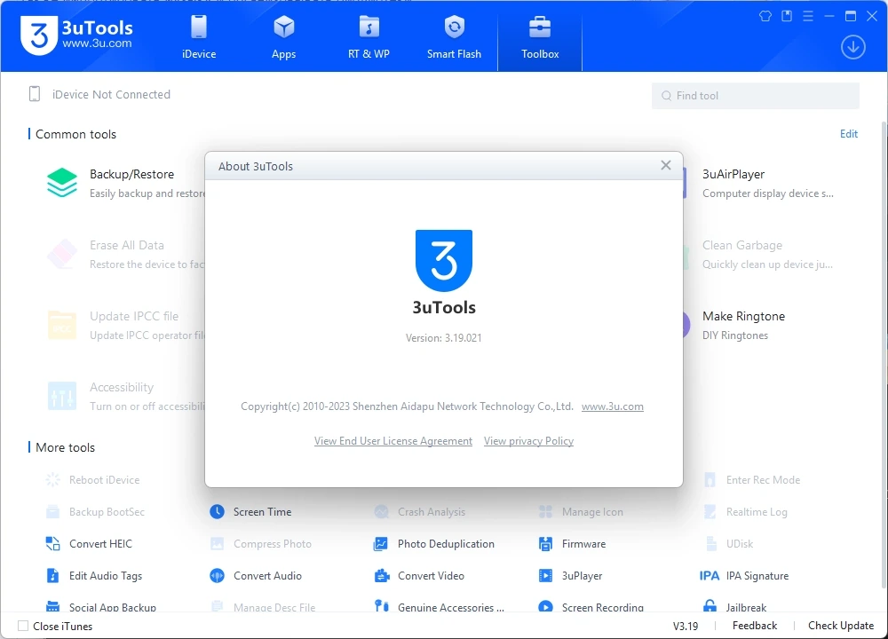
Task: Open the Photo Deduplication icon
Action: click(x=381, y=544)
